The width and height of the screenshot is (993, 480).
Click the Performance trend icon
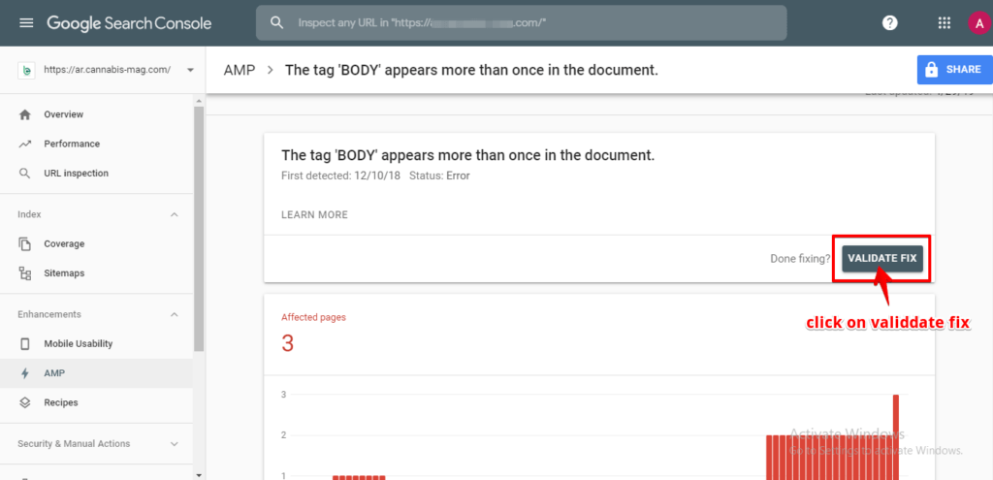tap(25, 144)
